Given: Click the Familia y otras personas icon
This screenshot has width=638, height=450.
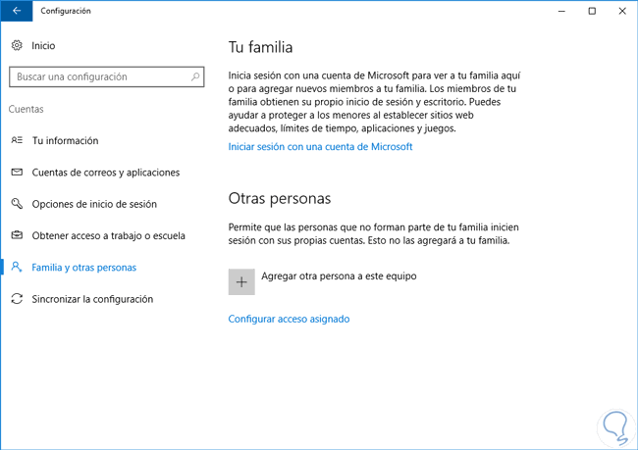Looking at the screenshot, I should point(17,267).
